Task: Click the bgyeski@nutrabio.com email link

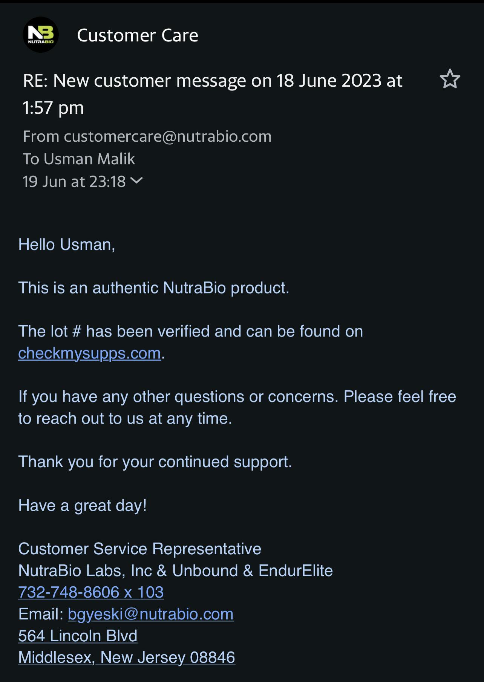Action: coord(150,614)
